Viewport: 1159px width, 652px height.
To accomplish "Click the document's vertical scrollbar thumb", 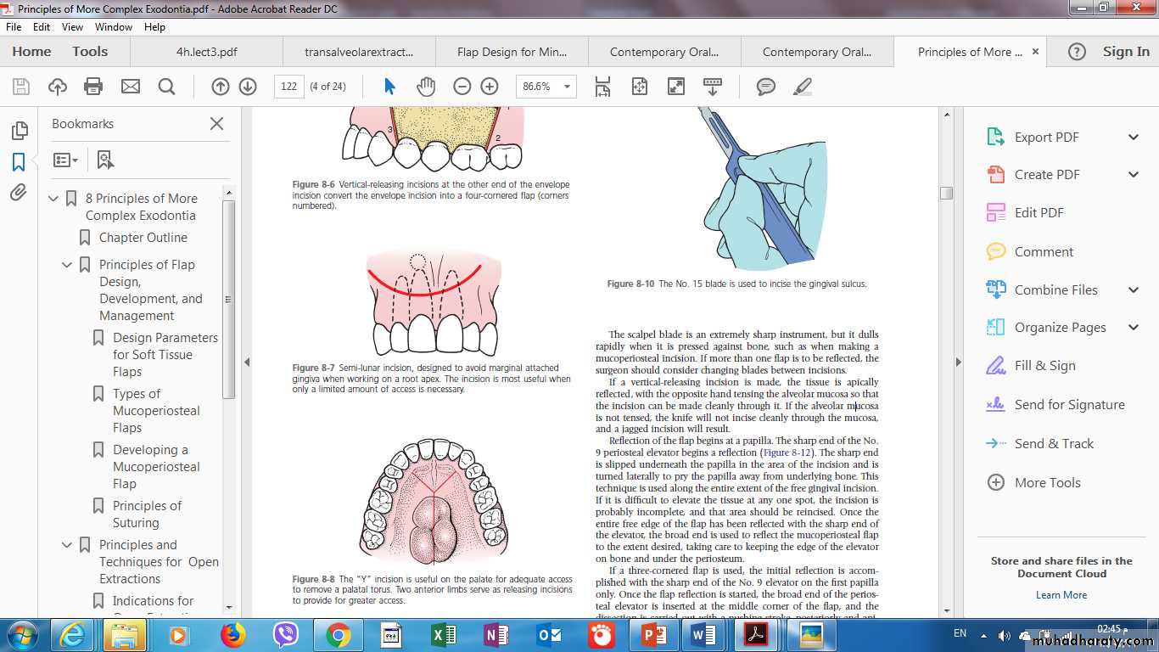I will 947,193.
